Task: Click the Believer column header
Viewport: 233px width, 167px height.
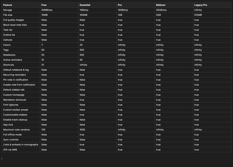Action: click(161, 5)
